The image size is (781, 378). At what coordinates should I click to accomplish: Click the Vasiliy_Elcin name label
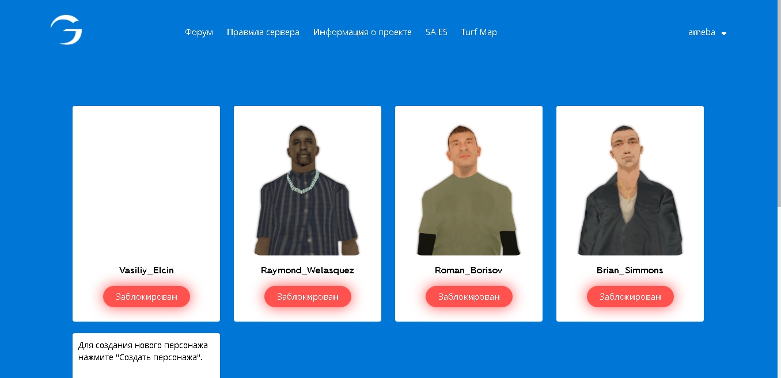[x=146, y=270]
